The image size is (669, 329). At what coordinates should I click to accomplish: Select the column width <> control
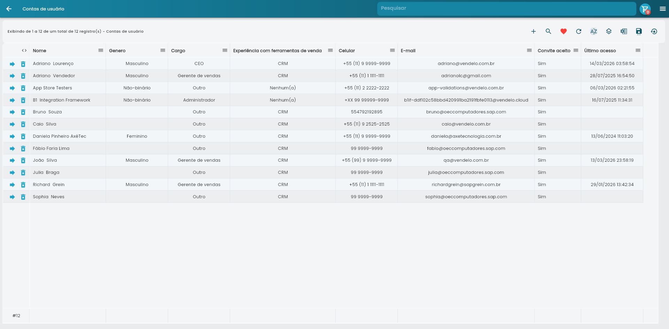24,50
